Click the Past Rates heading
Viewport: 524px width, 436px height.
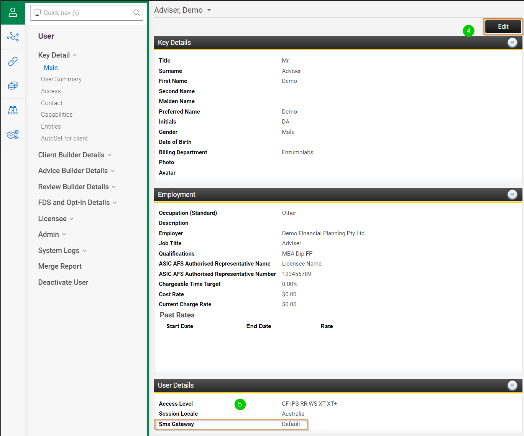click(x=177, y=315)
